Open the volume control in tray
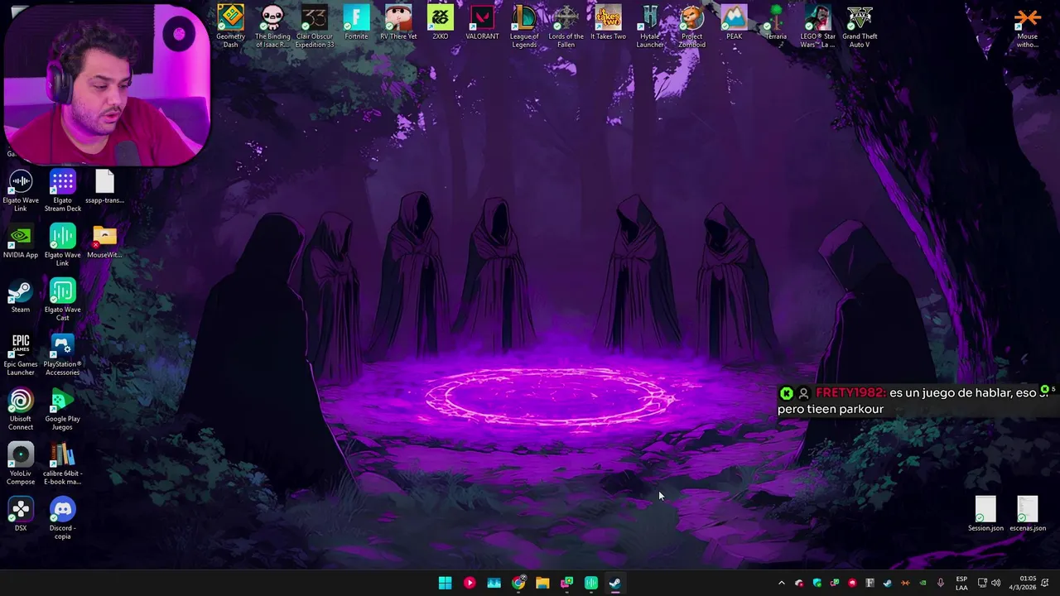 tap(995, 583)
